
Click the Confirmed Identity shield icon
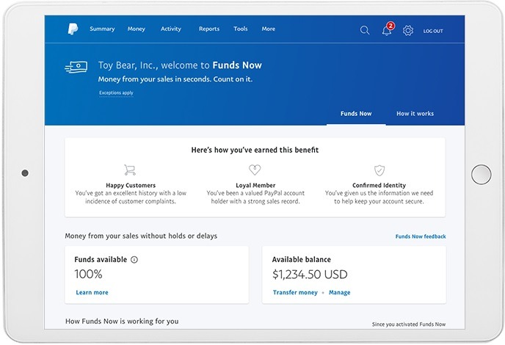point(379,170)
